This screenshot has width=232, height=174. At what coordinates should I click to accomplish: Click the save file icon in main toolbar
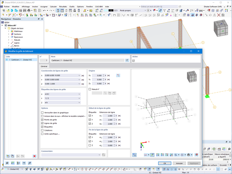pyautogui.click(x=24, y=10)
